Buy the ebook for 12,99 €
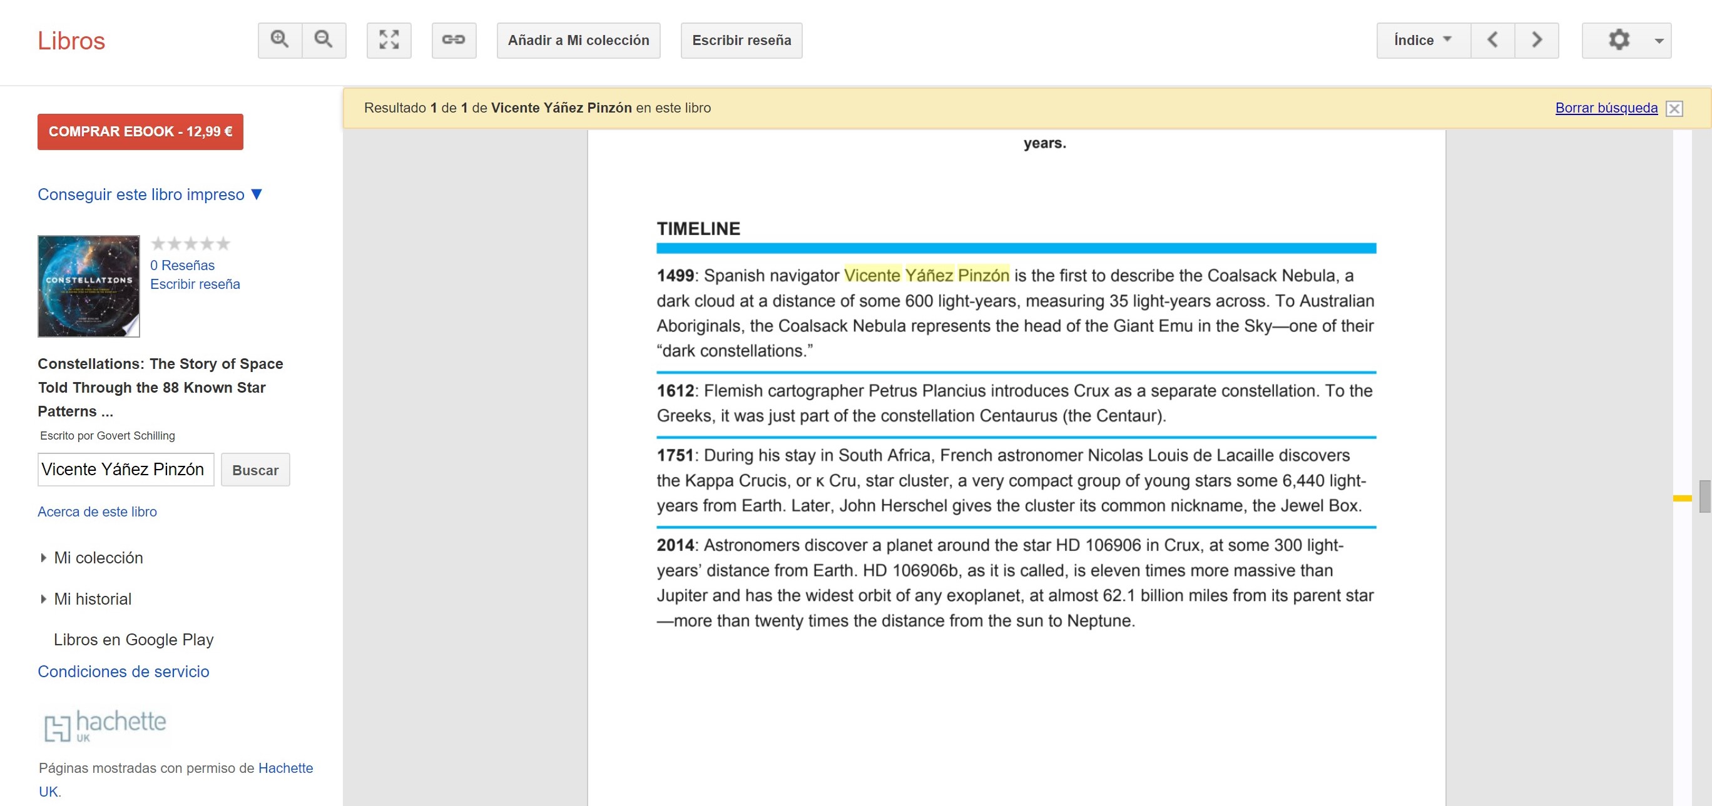This screenshot has height=806, width=1712. coord(140,131)
